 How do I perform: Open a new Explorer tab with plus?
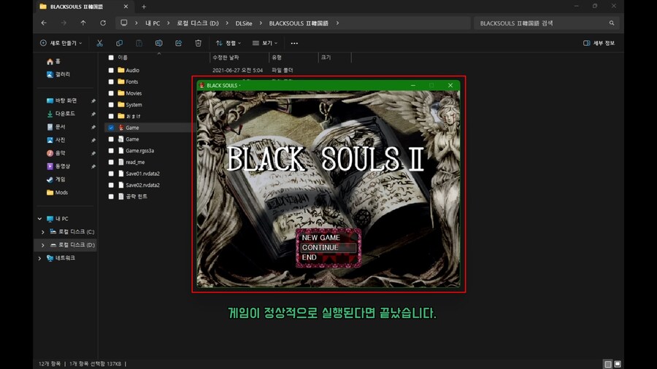144,7
